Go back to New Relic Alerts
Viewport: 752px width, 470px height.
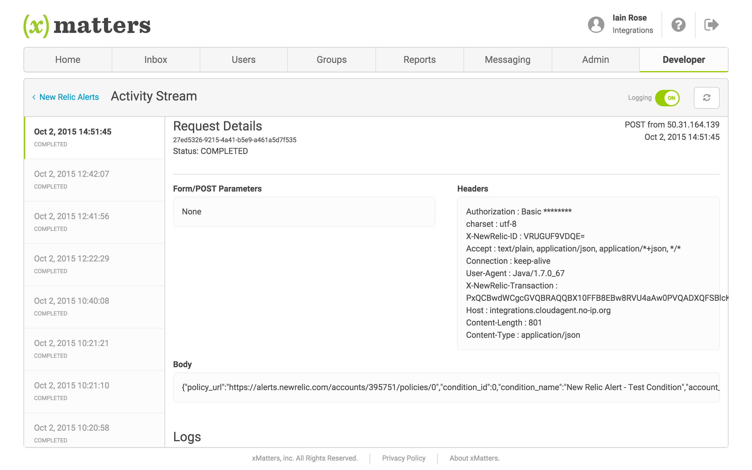click(x=66, y=97)
